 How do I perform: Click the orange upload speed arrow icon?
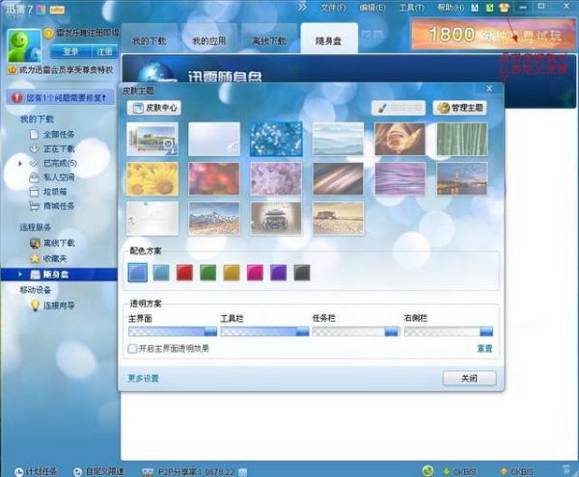click(504, 471)
